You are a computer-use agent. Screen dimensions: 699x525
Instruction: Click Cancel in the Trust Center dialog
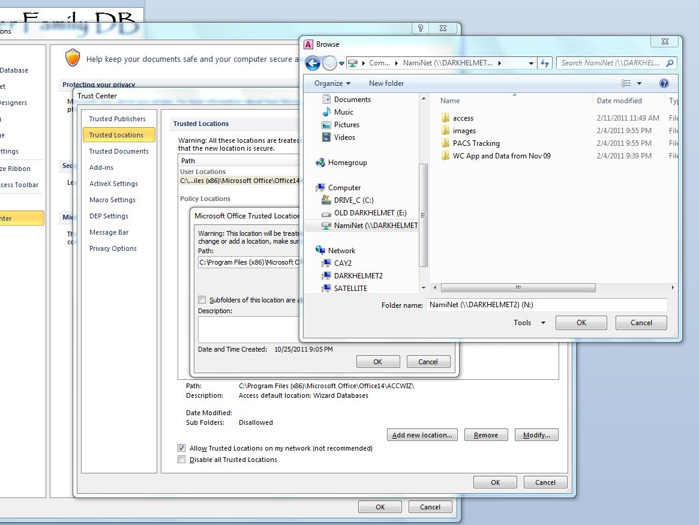pos(545,482)
